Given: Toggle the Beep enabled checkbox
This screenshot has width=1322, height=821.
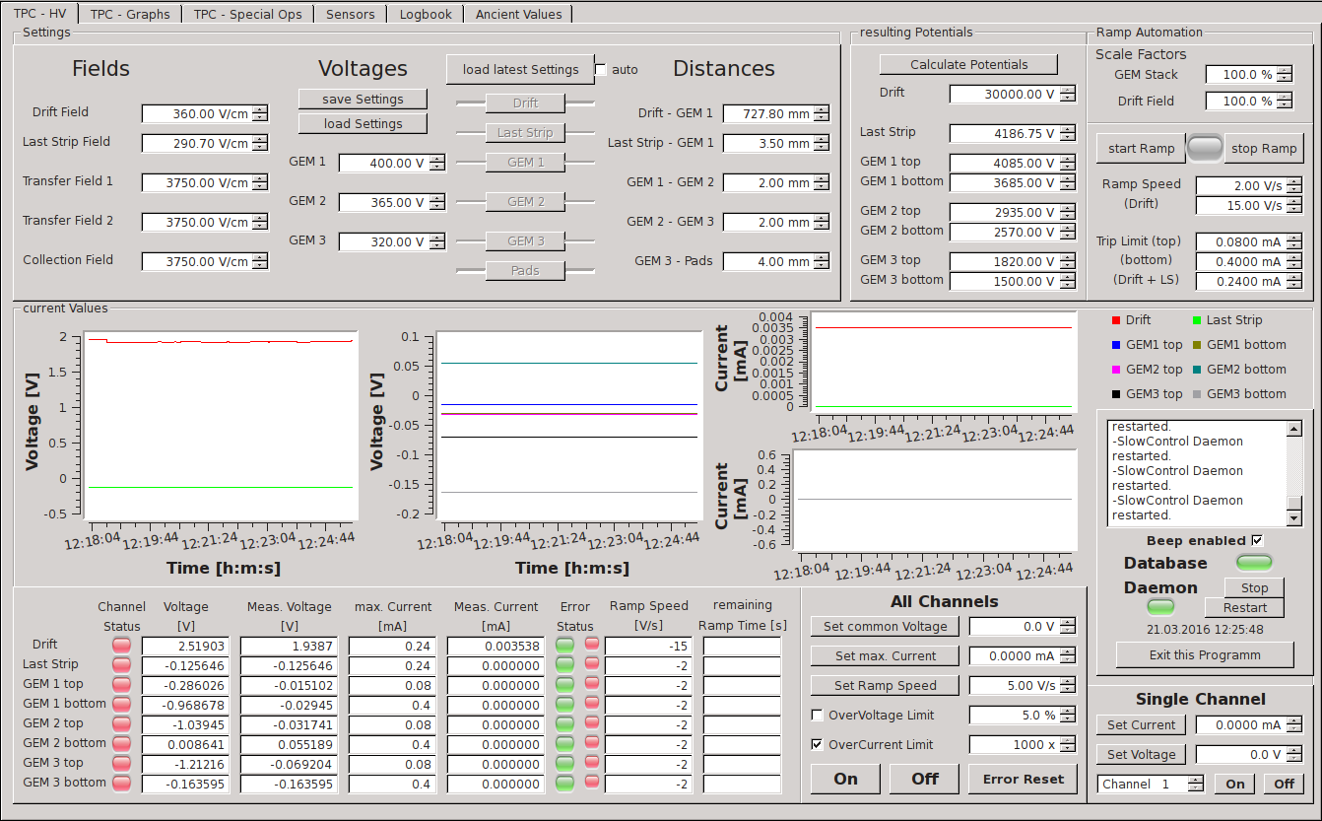Looking at the screenshot, I should pos(1256,540).
